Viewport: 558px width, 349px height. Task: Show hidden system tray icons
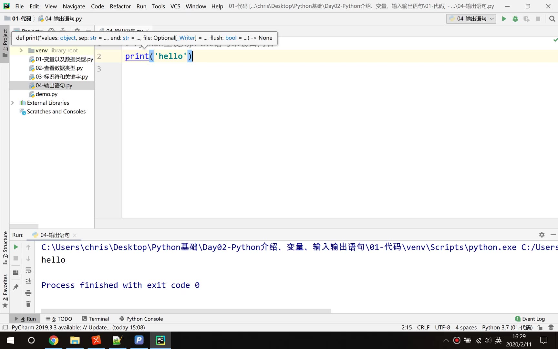446,340
